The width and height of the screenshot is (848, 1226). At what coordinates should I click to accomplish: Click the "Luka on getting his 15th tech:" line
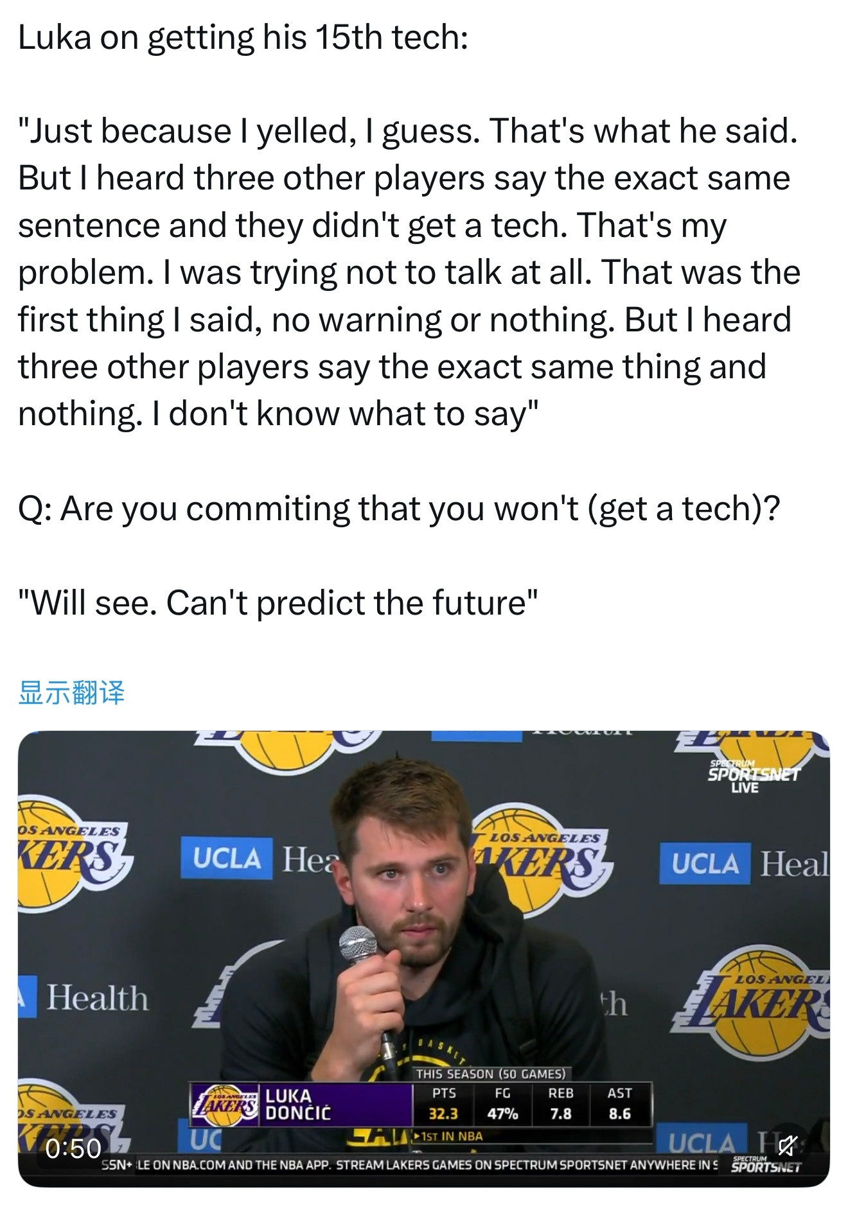point(243,37)
